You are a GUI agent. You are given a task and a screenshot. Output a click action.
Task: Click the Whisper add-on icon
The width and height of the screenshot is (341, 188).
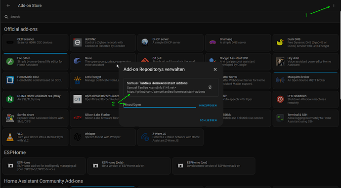coord(78,137)
